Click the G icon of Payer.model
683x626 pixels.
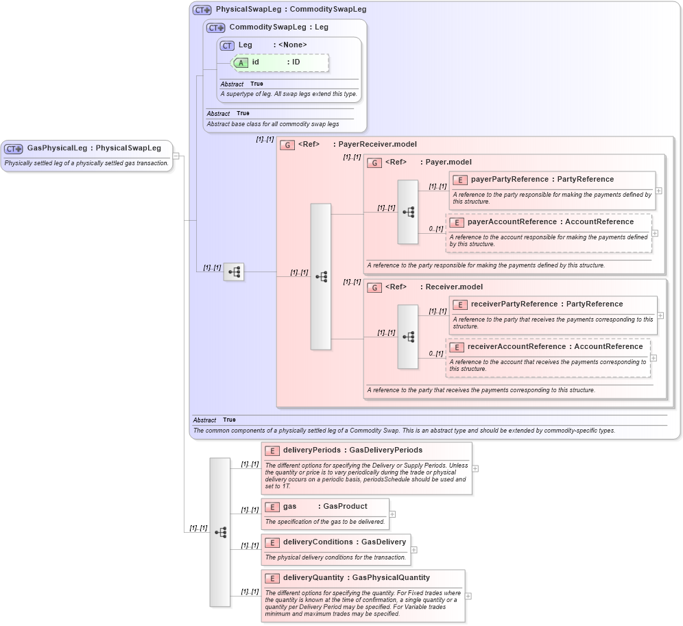(374, 162)
